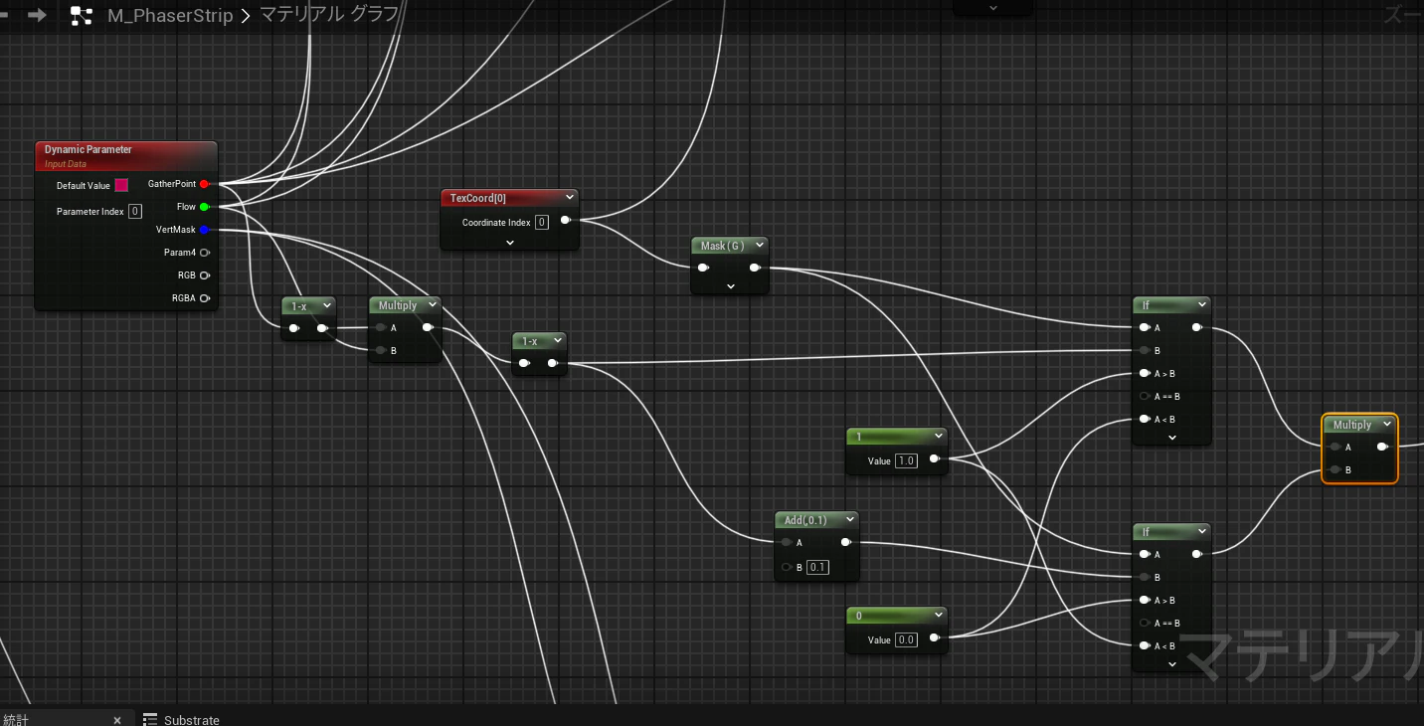The image size is (1424, 726).
Task: Click the 1.0 Value field
Action: pos(906,460)
